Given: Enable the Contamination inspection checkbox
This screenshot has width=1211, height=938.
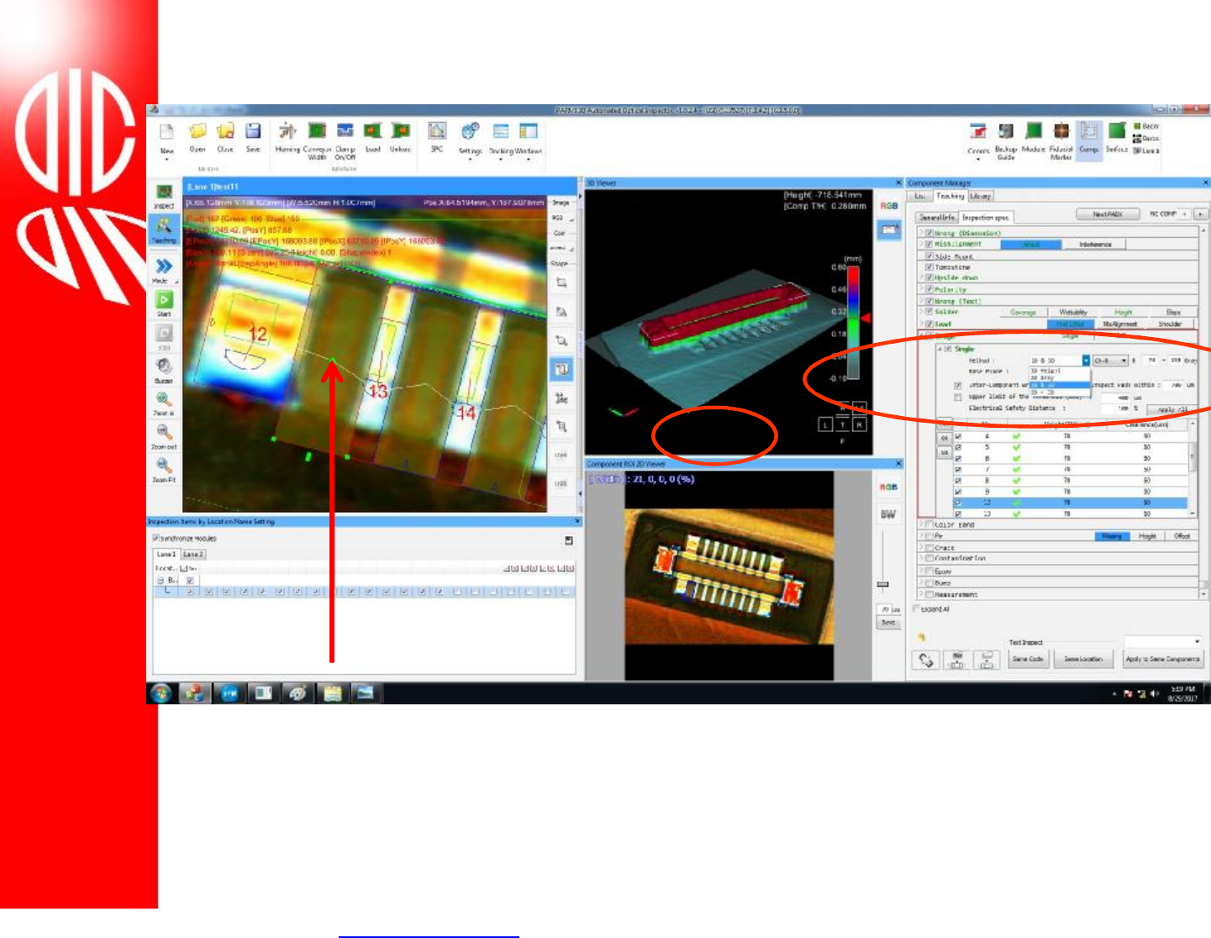Looking at the screenshot, I should tap(929, 558).
